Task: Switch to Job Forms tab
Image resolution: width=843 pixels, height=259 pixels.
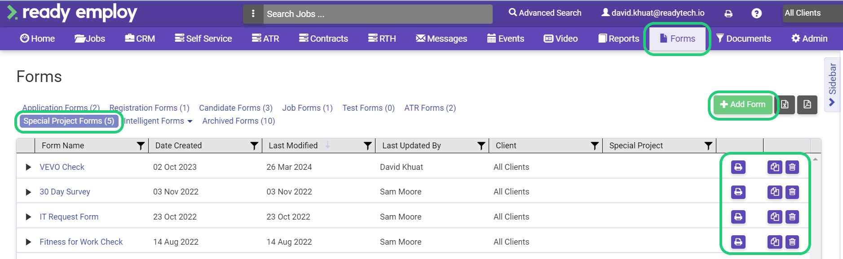Action: (307, 108)
